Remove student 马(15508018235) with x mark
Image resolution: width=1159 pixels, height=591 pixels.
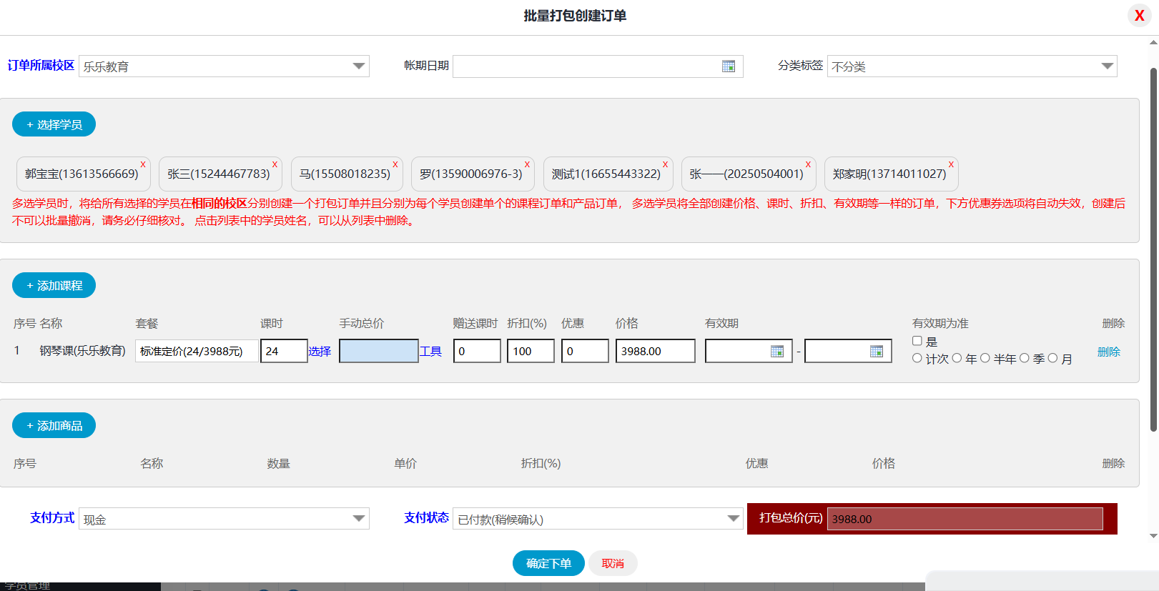pos(395,164)
